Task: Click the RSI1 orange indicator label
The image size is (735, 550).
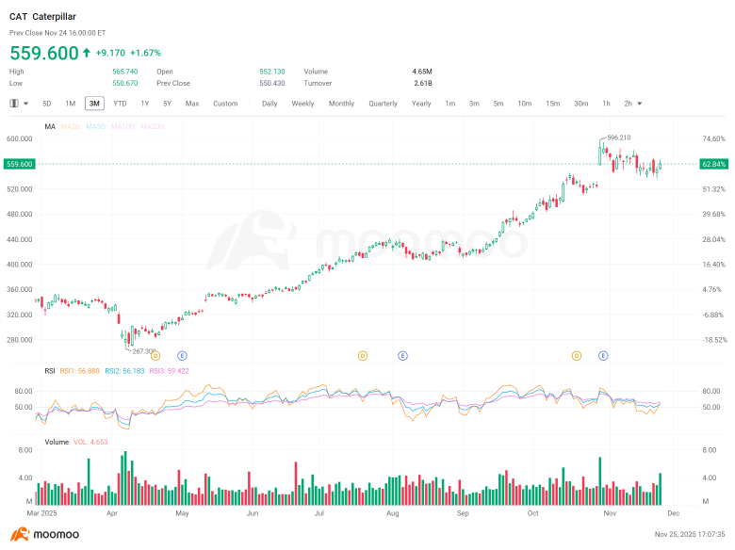Action: (80, 371)
